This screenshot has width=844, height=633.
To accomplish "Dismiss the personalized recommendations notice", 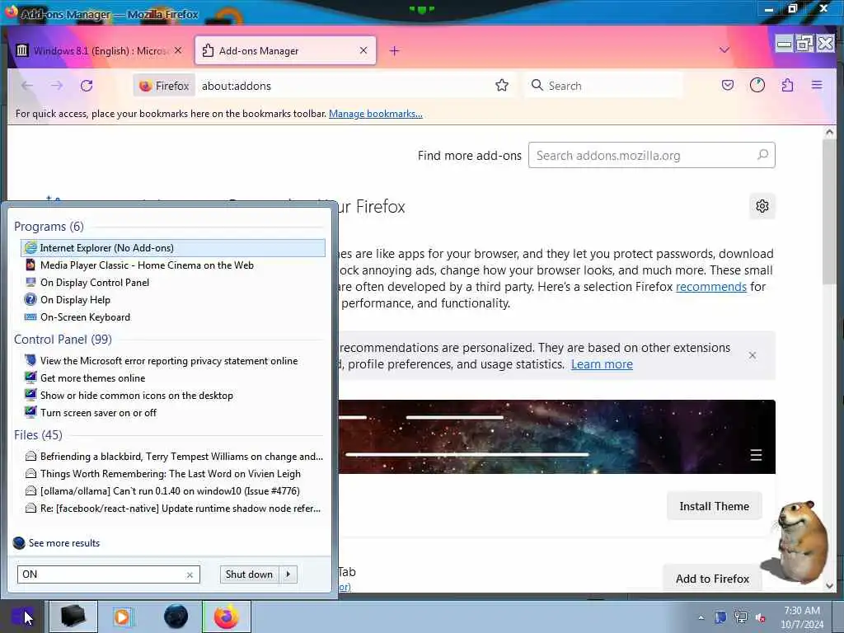I will (753, 355).
